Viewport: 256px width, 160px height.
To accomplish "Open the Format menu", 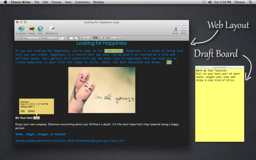I will point(57,2).
